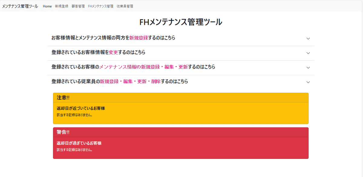Click the お客様情報とメンテナンス情報の両方を新規登録 heading
Screen dimensions: 363x177
(113, 38)
